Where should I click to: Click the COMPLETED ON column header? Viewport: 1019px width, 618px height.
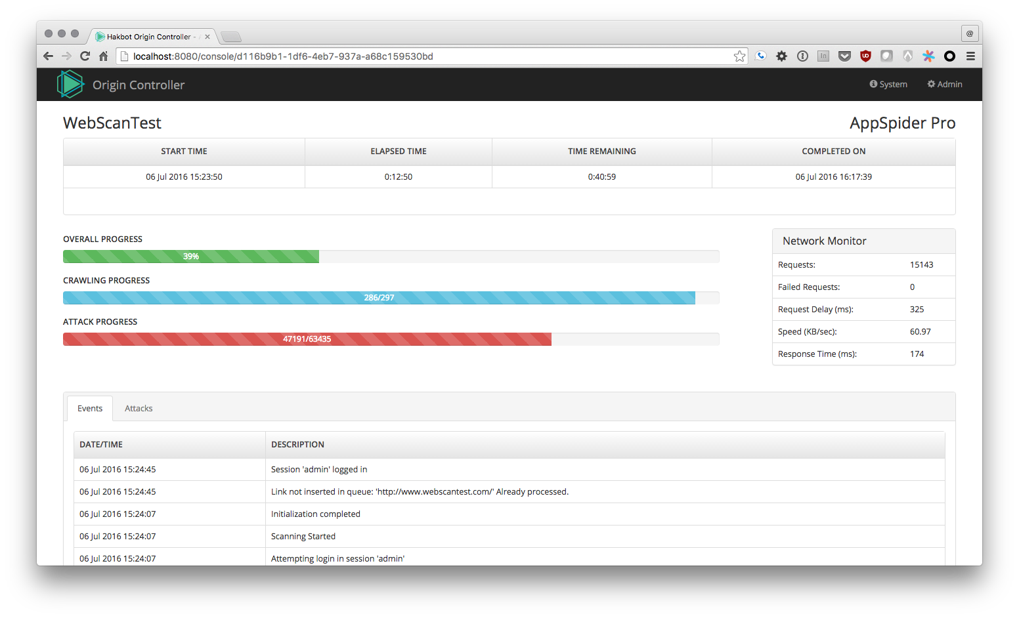(834, 152)
